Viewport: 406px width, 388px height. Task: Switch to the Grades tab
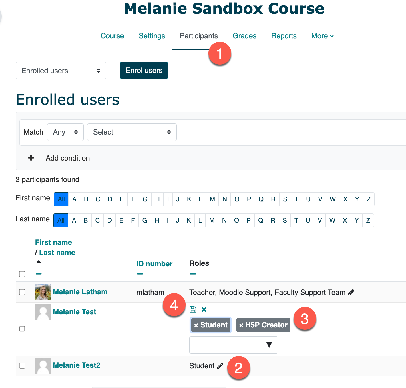(x=244, y=36)
